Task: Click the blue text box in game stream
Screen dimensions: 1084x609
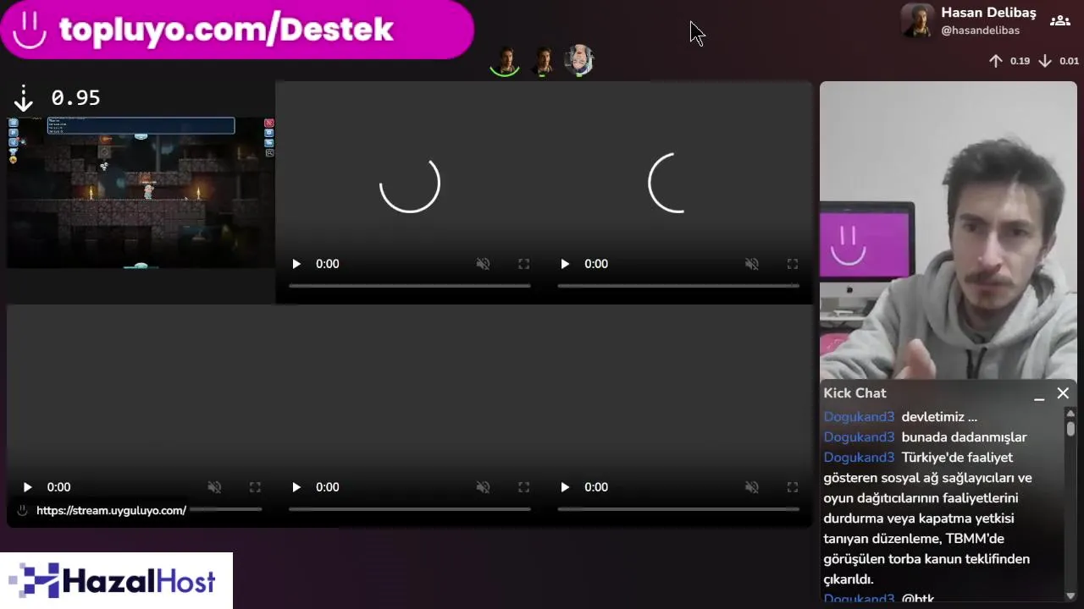Action: [x=141, y=126]
